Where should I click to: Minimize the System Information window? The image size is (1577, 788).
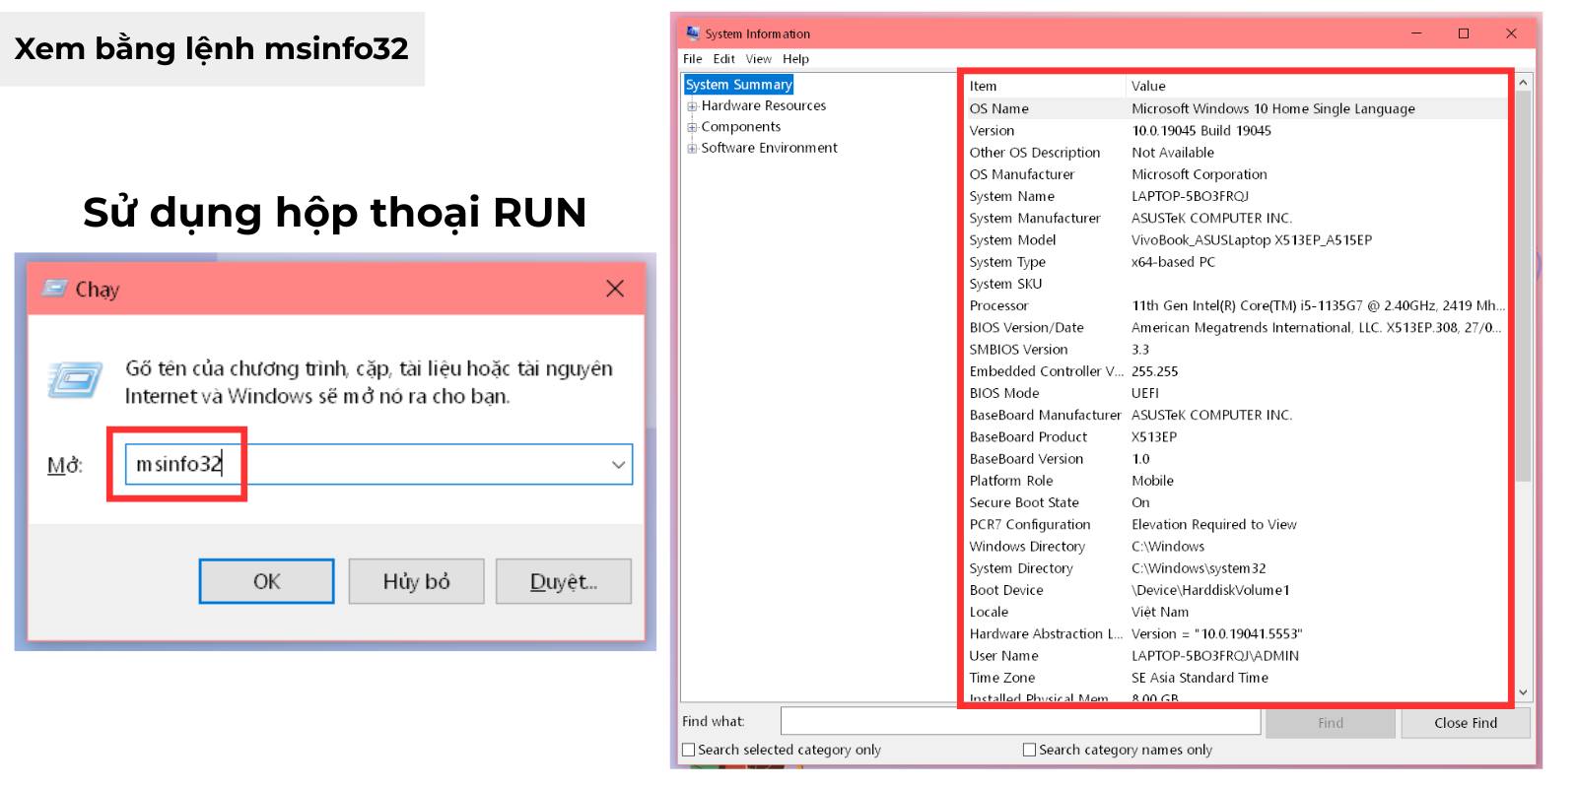pos(1416,33)
